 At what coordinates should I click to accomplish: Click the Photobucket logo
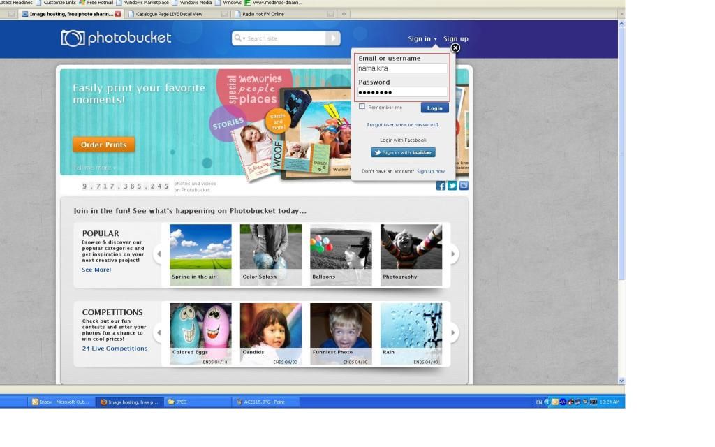coord(116,38)
